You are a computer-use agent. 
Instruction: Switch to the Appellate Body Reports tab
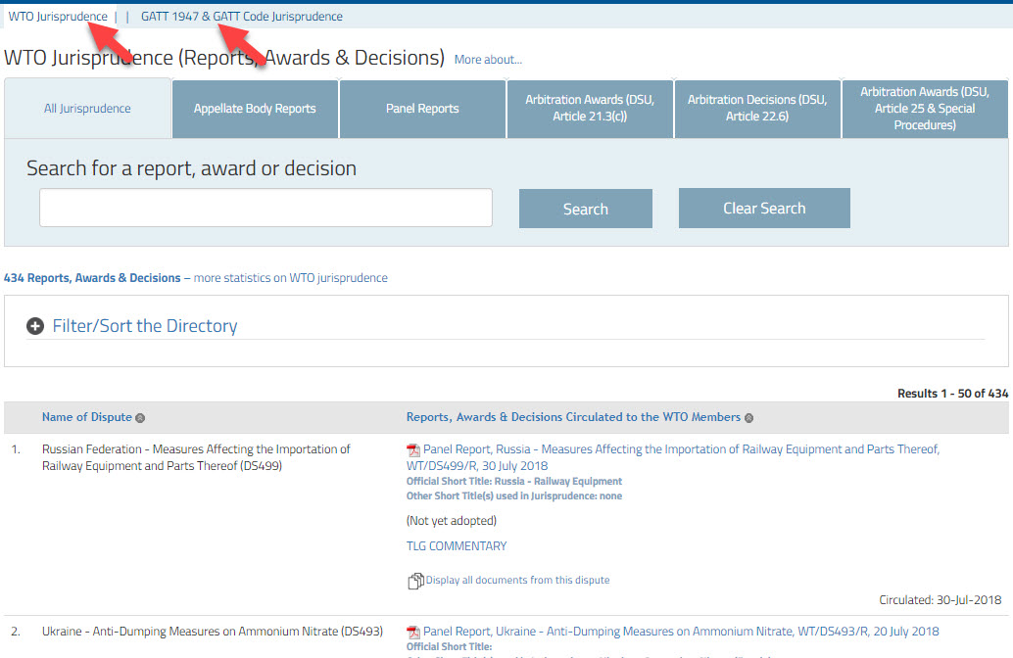[x=255, y=109]
